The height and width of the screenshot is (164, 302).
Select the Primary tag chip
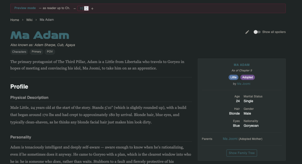[x=37, y=52]
